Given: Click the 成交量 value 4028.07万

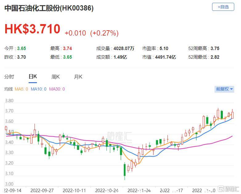Looking at the screenshot, I should pyautogui.click(x=124, y=48).
